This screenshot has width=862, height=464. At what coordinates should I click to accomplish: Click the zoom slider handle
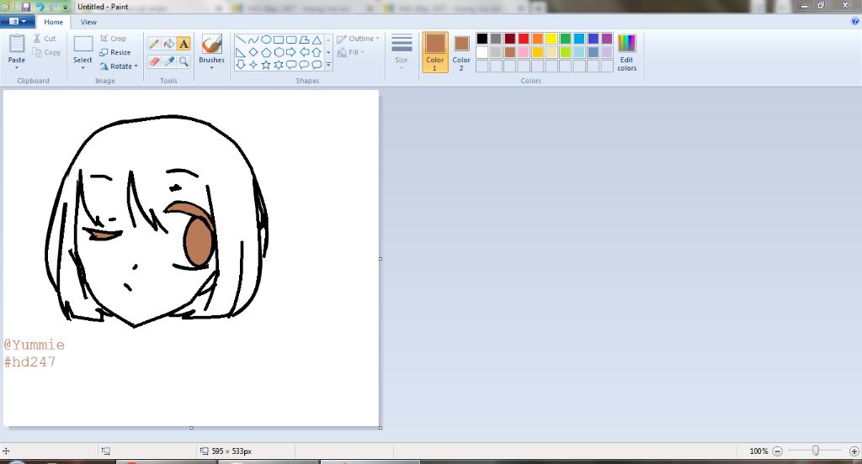(x=815, y=451)
